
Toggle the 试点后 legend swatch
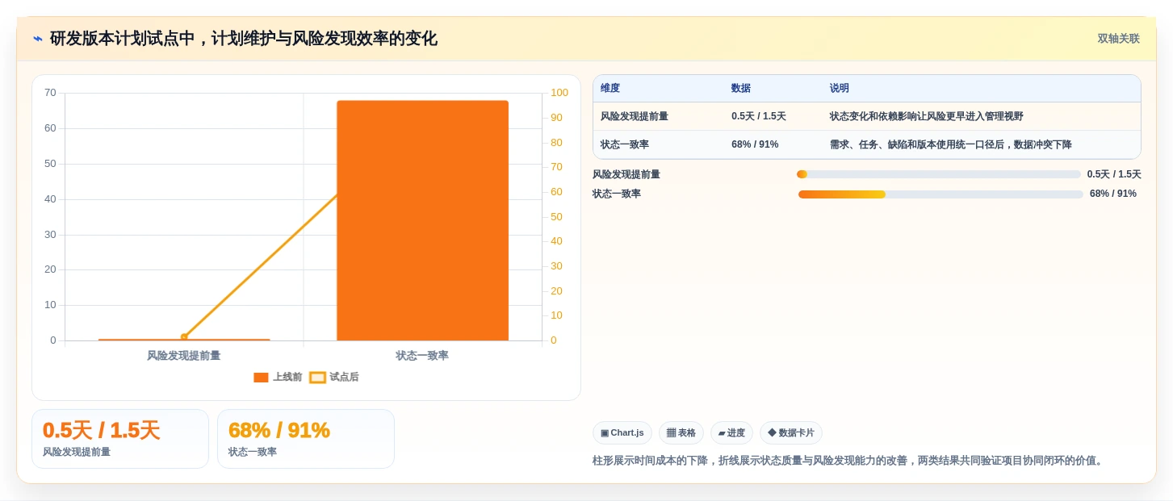(x=318, y=378)
